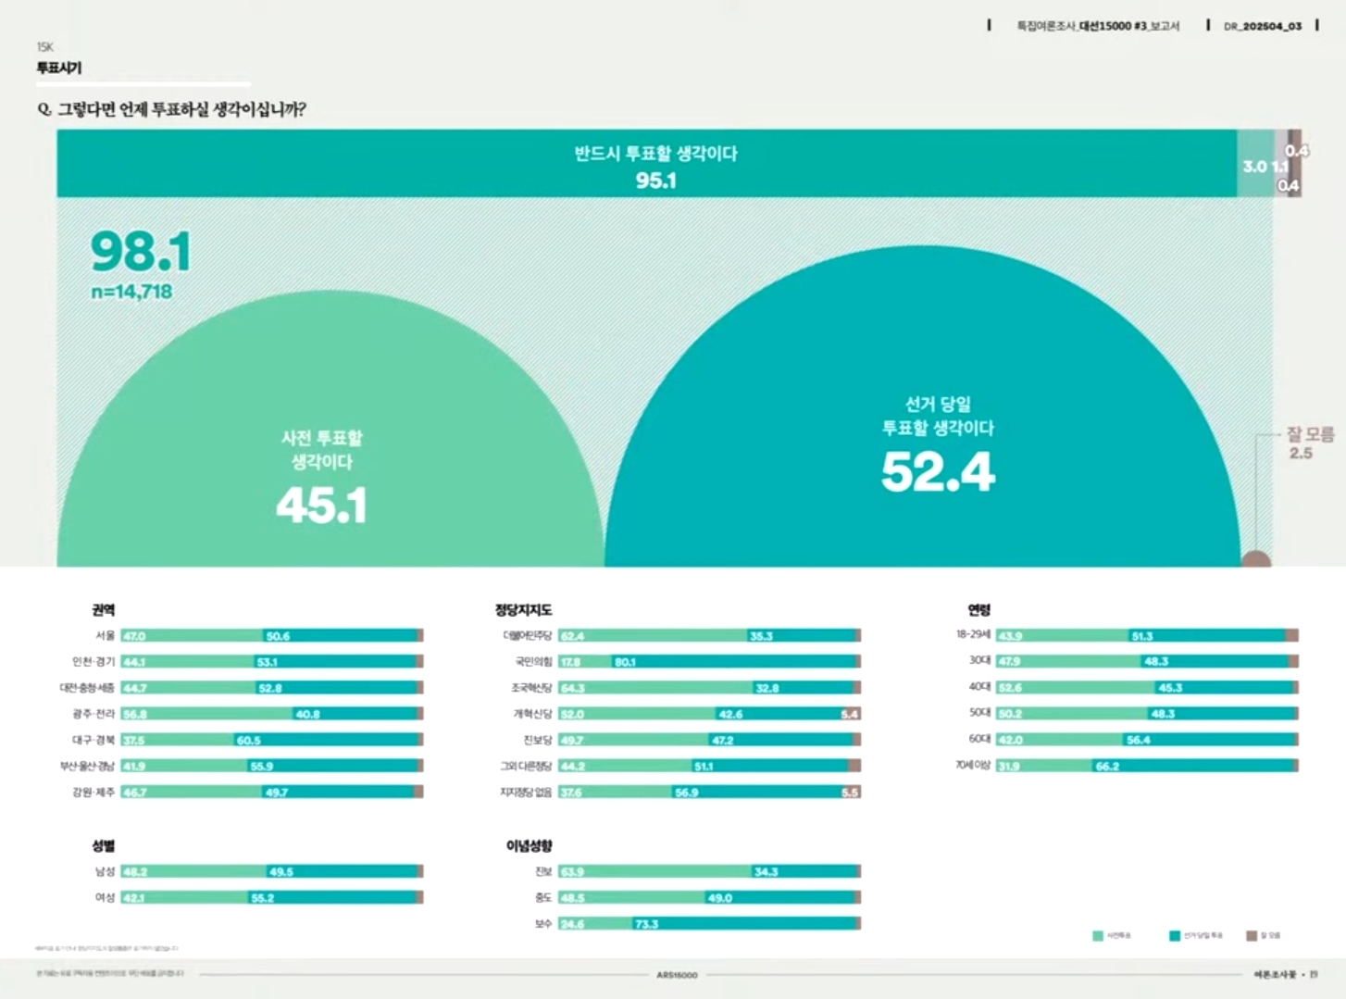The image size is (1346, 999).
Task: Click the '반드시 투표할 생각이다' 95.1 bar
Action: point(647,163)
